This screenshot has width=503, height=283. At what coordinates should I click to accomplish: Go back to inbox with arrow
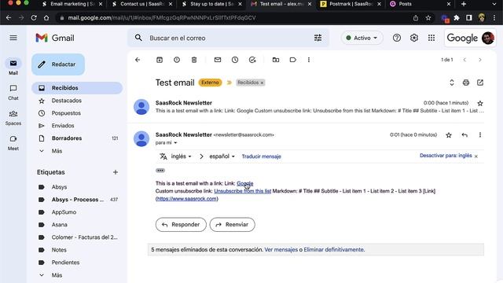(138, 60)
